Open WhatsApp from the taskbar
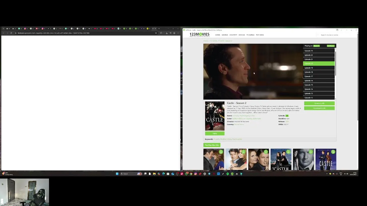This screenshot has height=206, width=367. click(x=186, y=174)
